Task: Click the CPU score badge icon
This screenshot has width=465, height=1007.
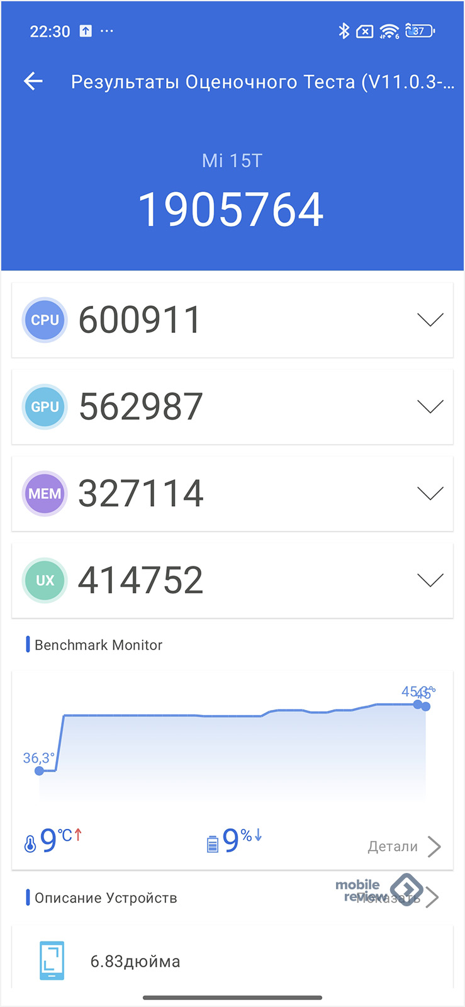Action: click(x=45, y=320)
